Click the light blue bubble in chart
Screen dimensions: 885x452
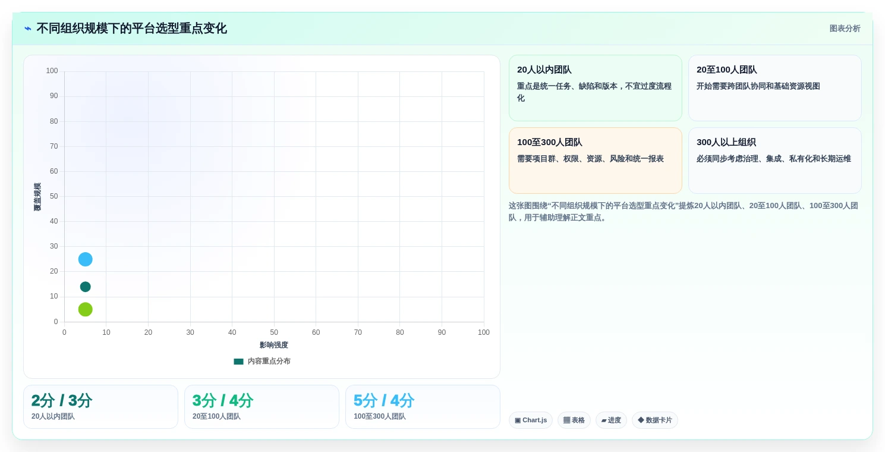(x=86, y=259)
